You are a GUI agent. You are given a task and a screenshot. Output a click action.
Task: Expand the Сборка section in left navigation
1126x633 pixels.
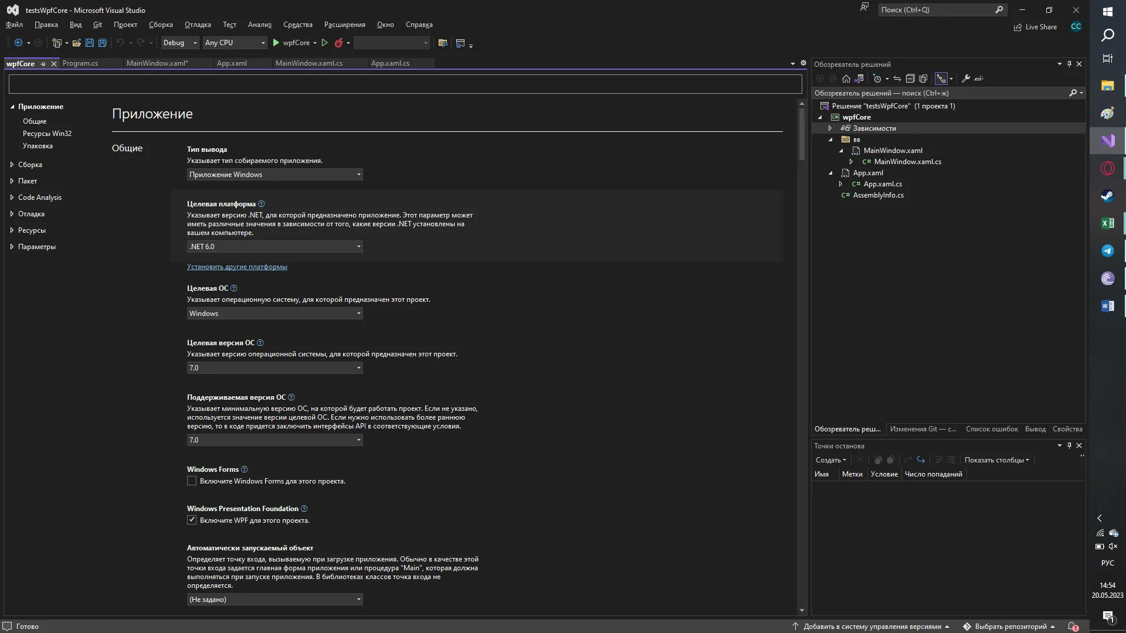click(x=12, y=165)
